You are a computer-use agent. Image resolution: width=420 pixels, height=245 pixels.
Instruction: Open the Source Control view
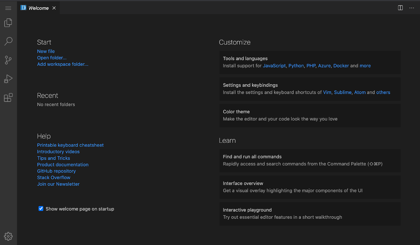click(x=8, y=60)
